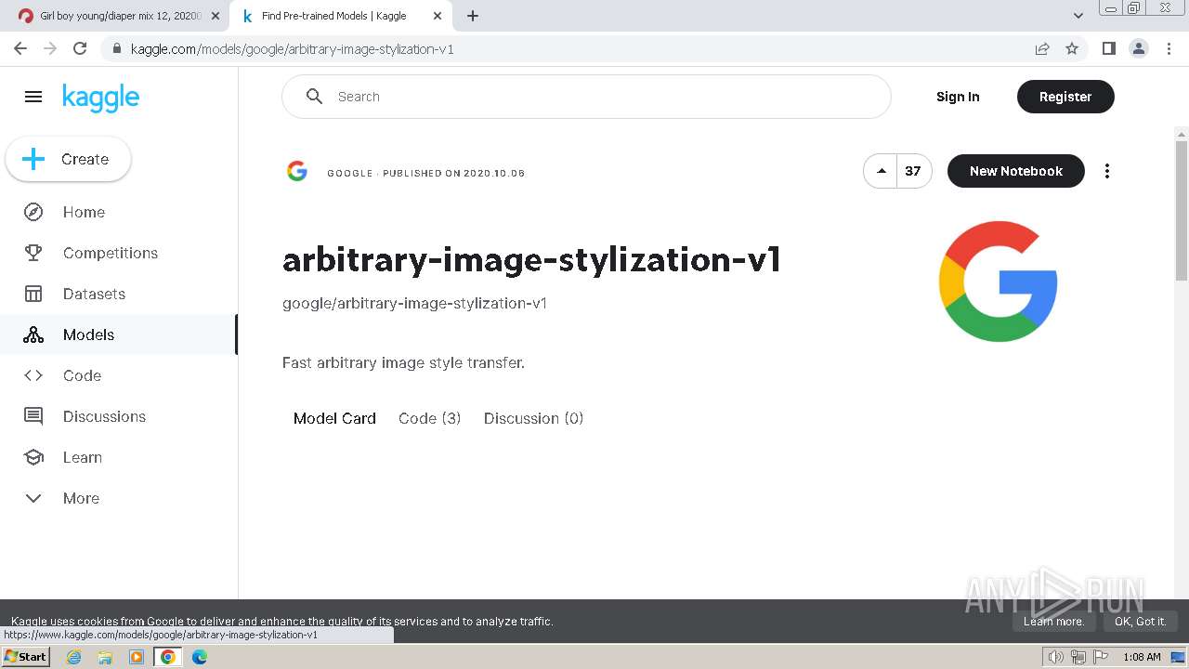Open the Chrome profile icon

tap(1138, 48)
